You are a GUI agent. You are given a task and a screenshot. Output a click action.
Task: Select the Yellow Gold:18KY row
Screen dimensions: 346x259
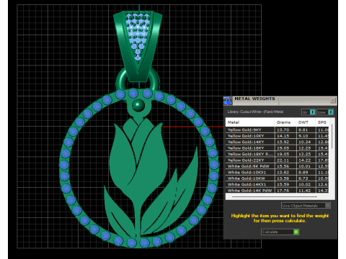278,148
